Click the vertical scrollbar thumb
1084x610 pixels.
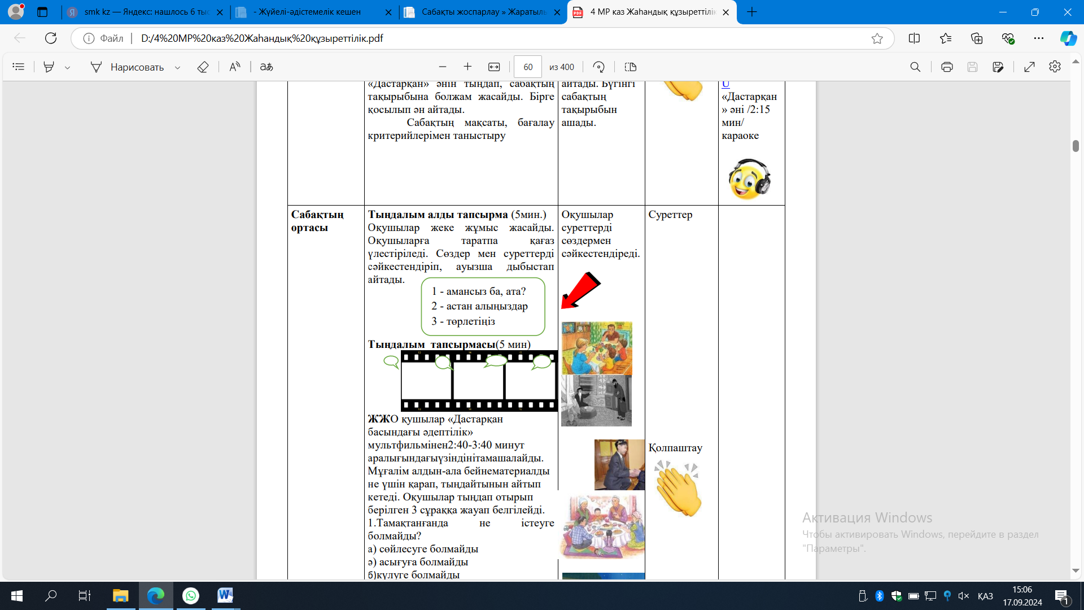coord(1076,146)
